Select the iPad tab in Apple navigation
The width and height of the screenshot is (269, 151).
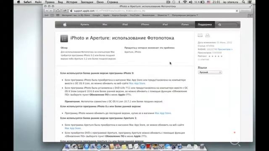165,24
